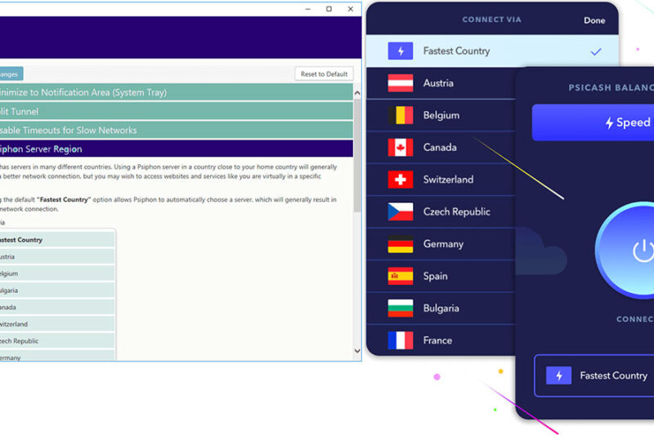654x435 pixels.
Task: Pick Germany in Connect Via list
Action: click(441, 244)
